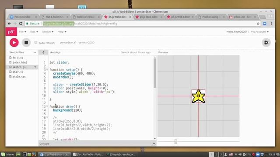
Task: Click the 'let slider;' code on line 1
Action: [x=59, y=62]
